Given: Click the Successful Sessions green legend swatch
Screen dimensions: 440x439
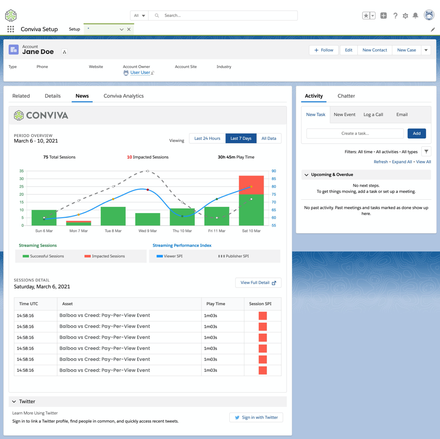Looking at the screenshot, I should point(26,256).
